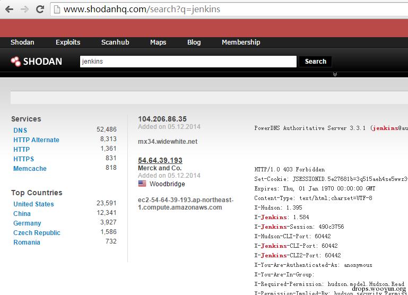Image resolution: width=408 pixels, height=295 pixels.
Task: Click the Shodan logo icon
Action: (x=15, y=62)
